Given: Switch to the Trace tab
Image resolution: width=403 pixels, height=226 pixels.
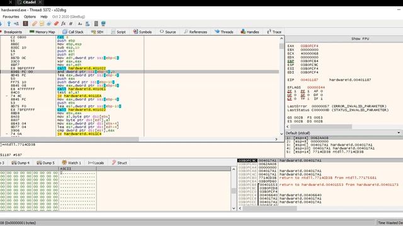Looking at the screenshot, I should [274, 32].
